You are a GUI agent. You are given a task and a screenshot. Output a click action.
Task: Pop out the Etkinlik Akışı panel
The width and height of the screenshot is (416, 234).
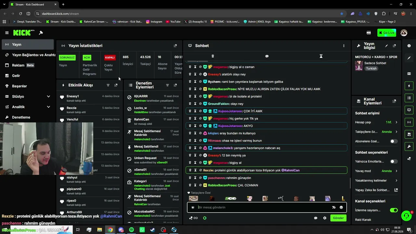click(x=116, y=85)
